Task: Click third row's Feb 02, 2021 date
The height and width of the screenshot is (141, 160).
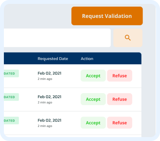Action: point(49,120)
